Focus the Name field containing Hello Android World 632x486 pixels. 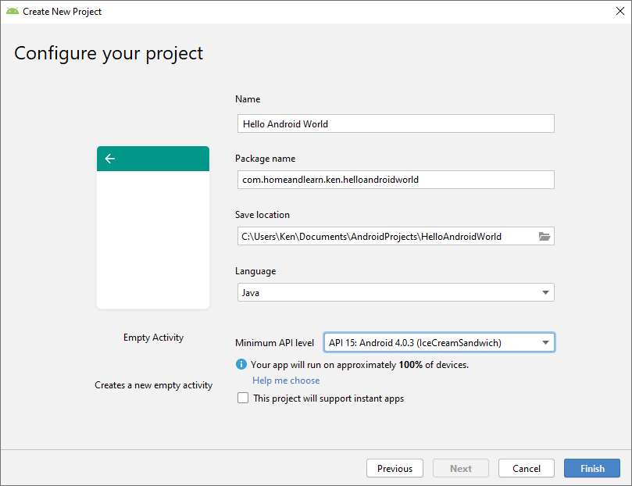click(x=395, y=123)
